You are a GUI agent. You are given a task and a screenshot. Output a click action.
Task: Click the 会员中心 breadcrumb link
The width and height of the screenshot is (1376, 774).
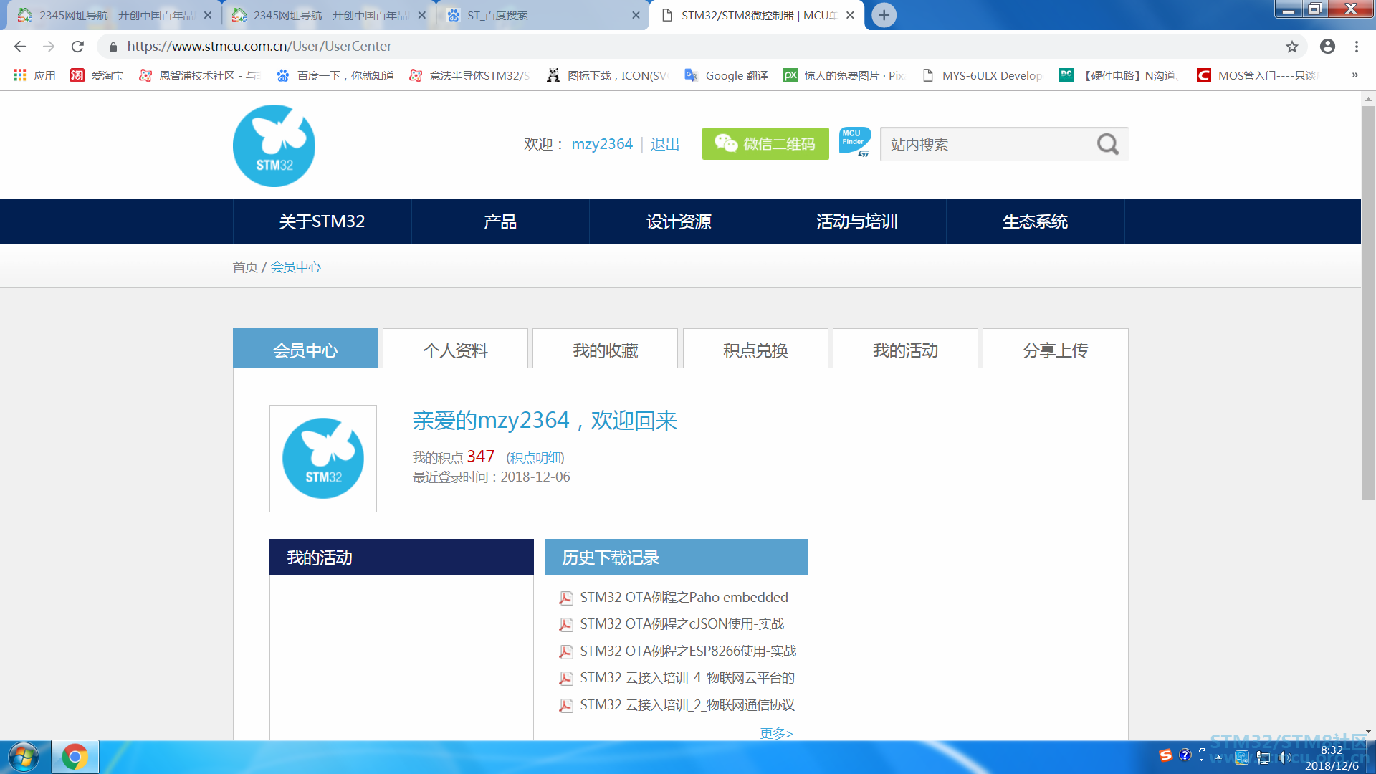(296, 267)
